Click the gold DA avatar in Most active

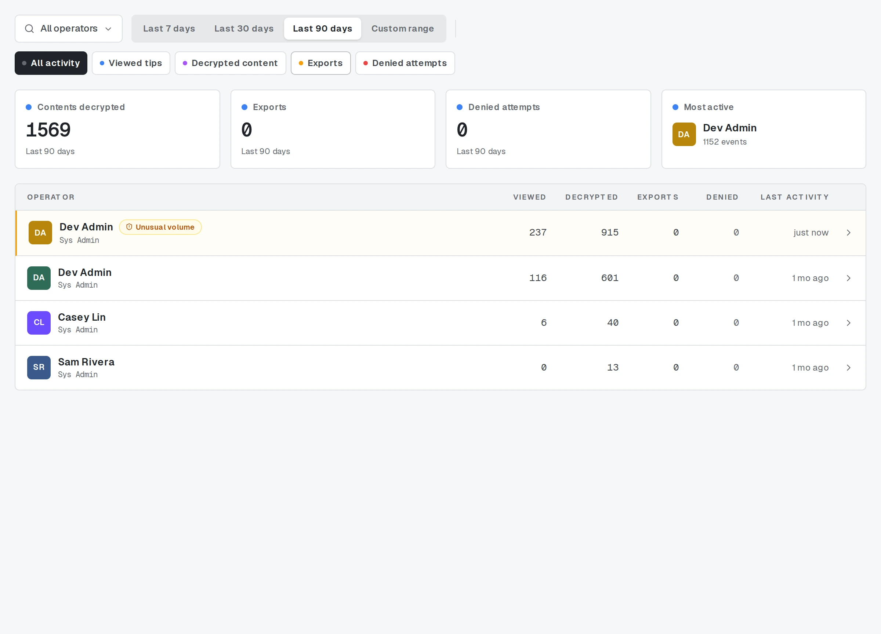pos(684,134)
